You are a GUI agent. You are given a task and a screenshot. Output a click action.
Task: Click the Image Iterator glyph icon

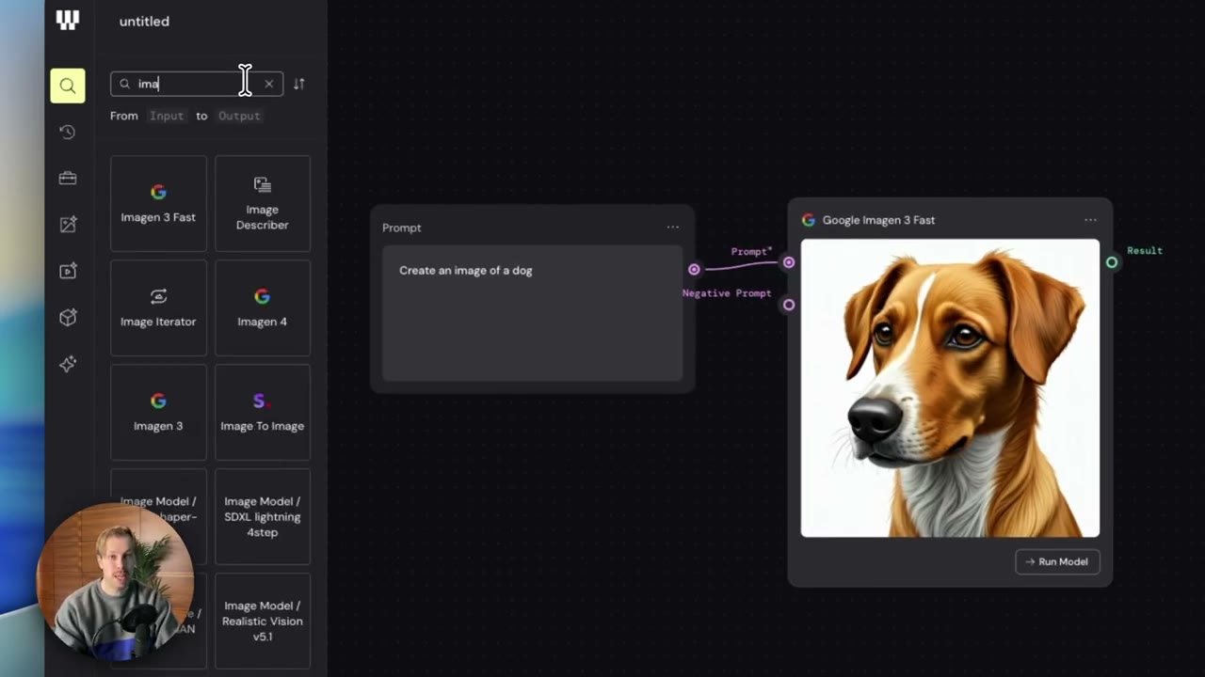coord(158,296)
